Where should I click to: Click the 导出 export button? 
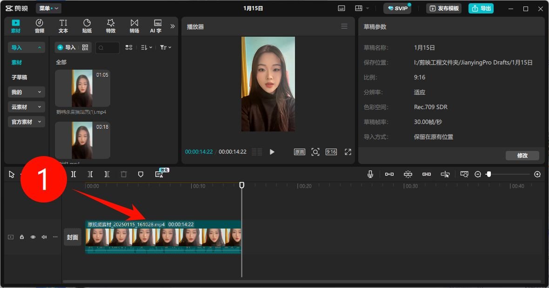pyautogui.click(x=481, y=8)
